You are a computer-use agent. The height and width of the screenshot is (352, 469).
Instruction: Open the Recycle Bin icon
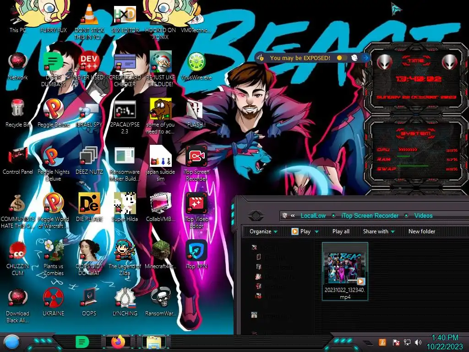pyautogui.click(x=18, y=114)
